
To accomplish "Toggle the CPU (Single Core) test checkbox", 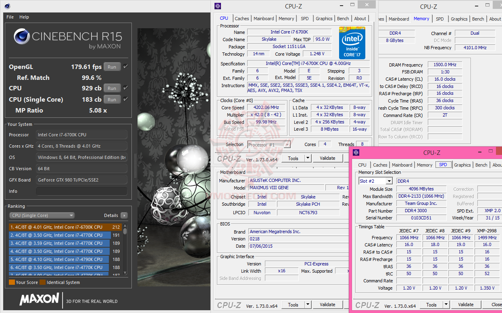I will 126,99.
